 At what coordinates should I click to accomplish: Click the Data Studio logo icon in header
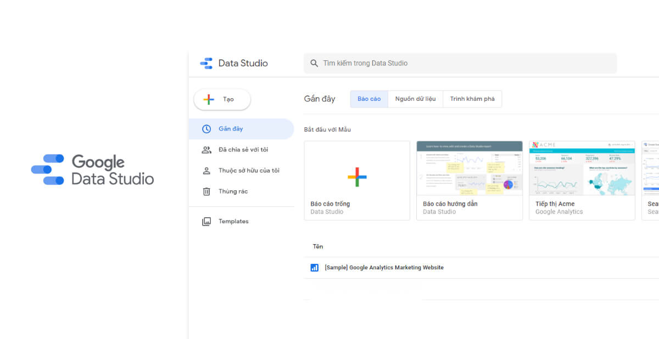click(x=206, y=63)
